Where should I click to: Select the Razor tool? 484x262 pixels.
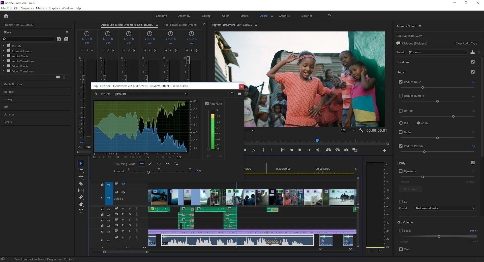click(x=81, y=183)
